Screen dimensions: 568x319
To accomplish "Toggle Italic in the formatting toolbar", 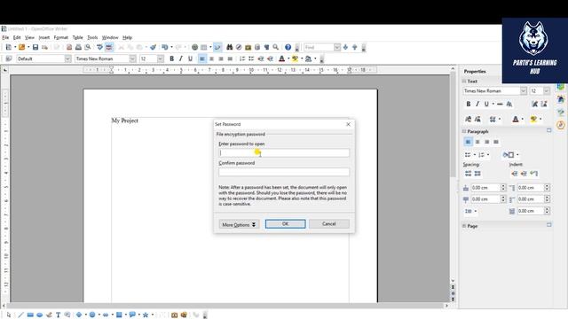I will (181, 58).
